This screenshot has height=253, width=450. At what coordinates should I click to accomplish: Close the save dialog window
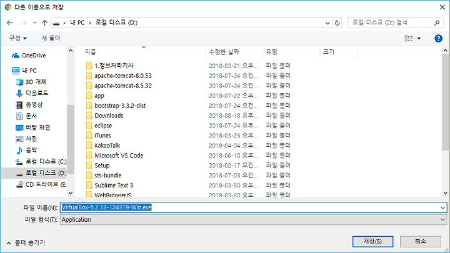pos(442,7)
